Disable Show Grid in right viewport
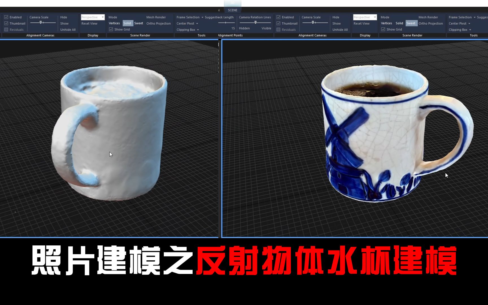Image resolution: width=488 pixels, height=305 pixels. coord(383,29)
